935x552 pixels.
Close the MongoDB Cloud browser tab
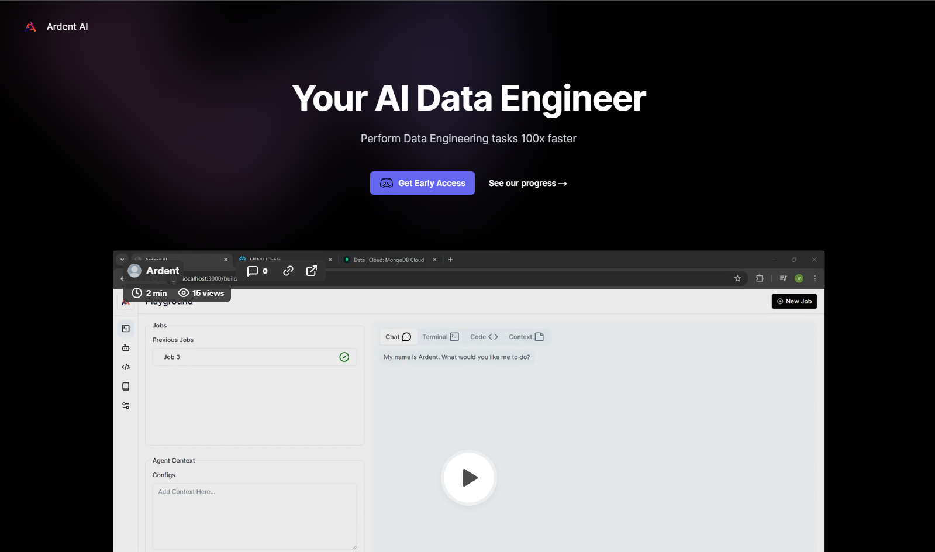click(x=434, y=260)
